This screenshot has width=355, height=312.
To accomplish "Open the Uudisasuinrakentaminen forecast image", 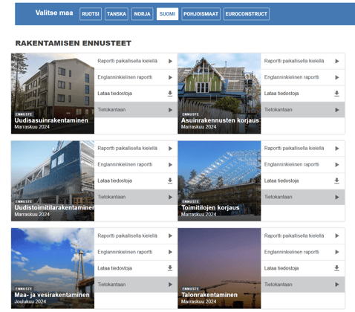I will point(53,94).
